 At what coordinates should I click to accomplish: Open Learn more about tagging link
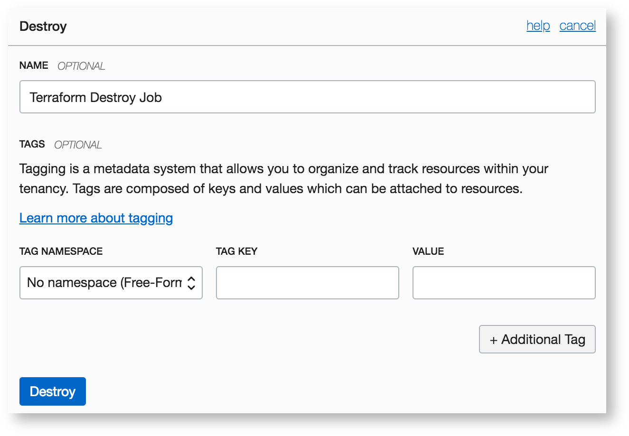96,218
